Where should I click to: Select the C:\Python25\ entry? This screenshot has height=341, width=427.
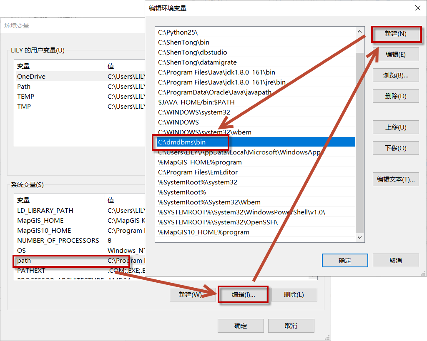(x=178, y=32)
